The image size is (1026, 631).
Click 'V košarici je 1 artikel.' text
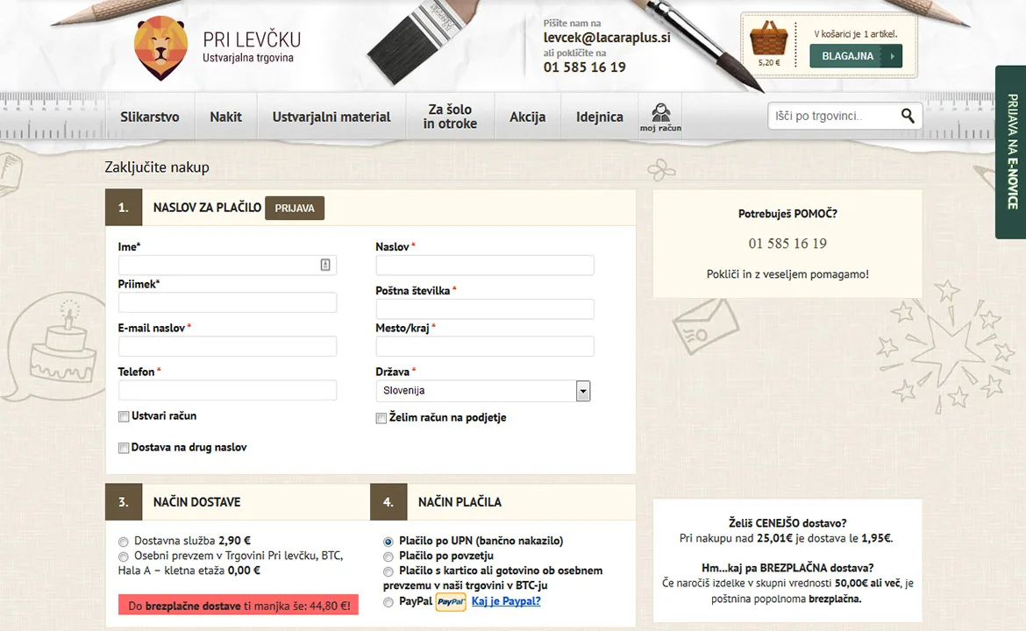855,34
